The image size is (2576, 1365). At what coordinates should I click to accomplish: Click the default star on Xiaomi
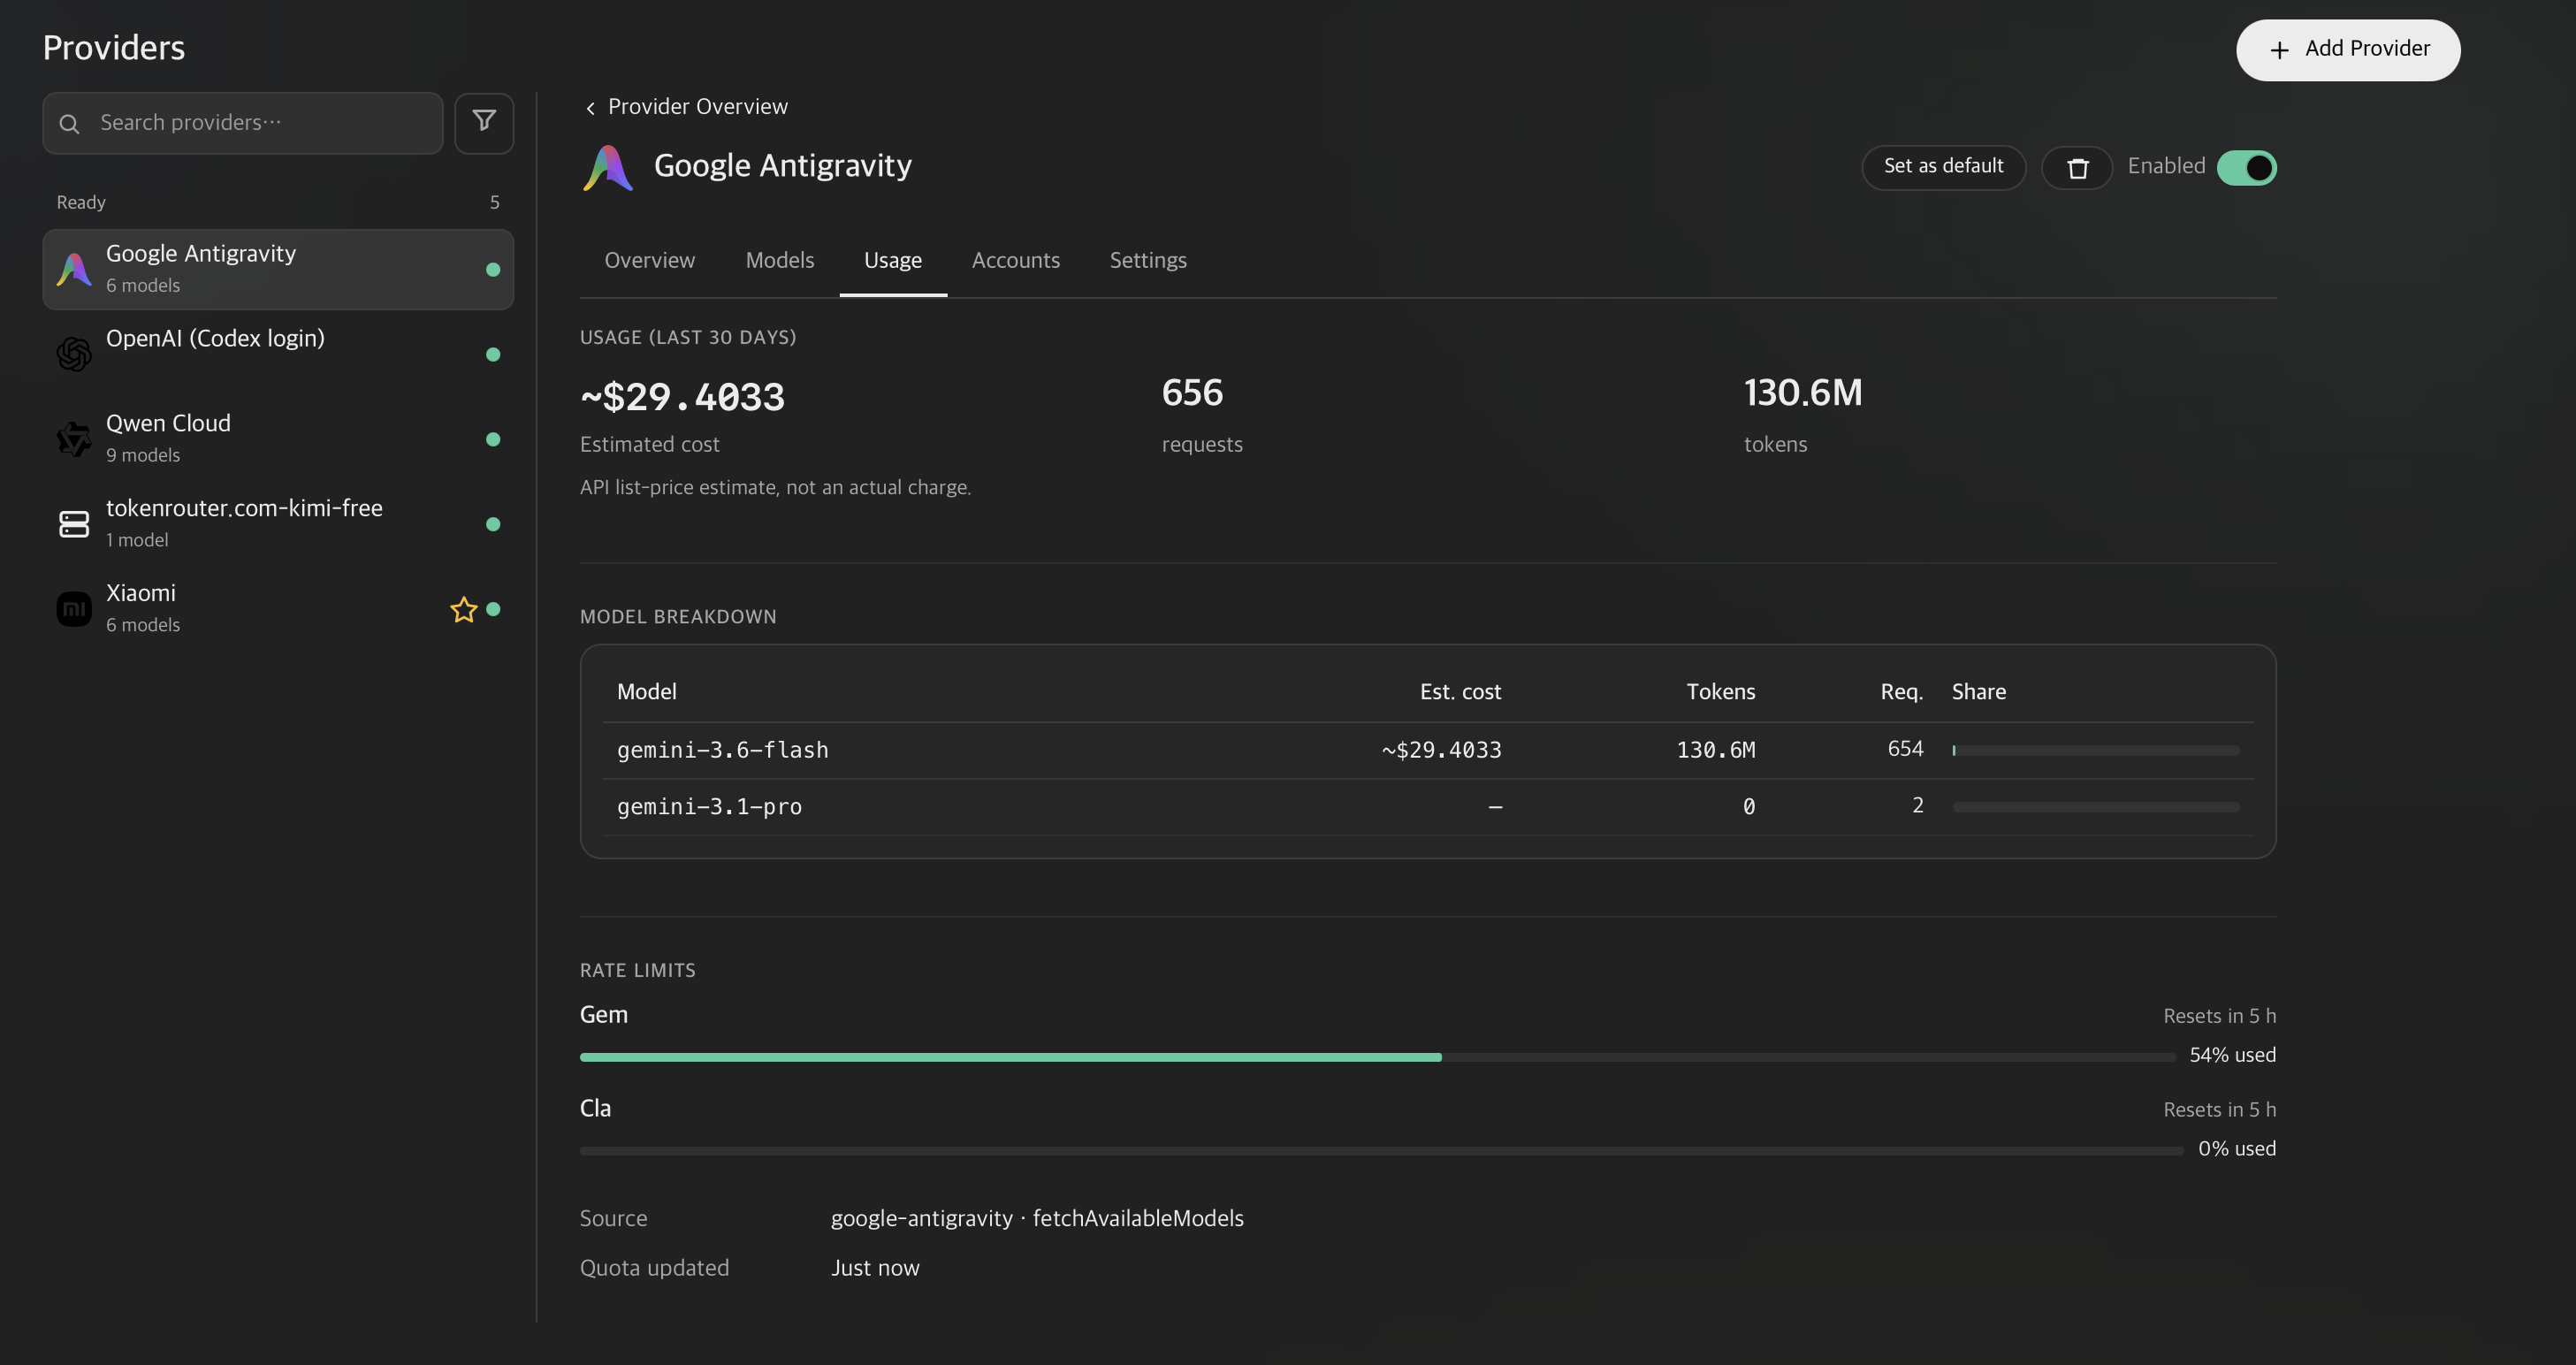463,609
